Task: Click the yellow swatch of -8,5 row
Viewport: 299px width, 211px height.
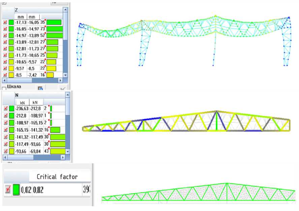Action: [11, 75]
